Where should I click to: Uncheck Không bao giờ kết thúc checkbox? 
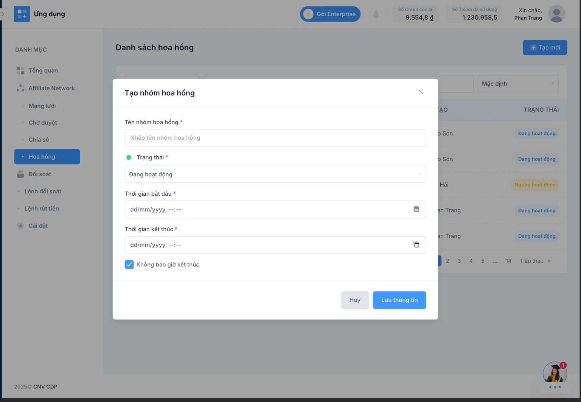click(129, 265)
